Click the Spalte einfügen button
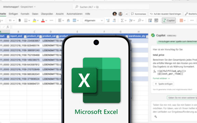The image size is (197, 123). coord(163,84)
